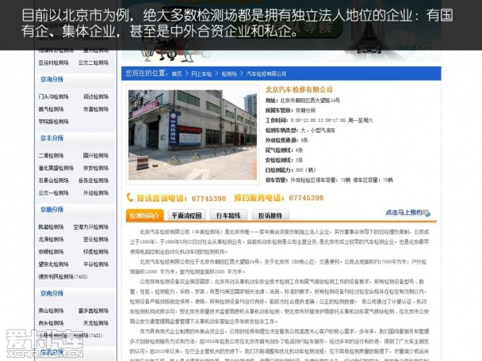This screenshot has width=482, height=361.
Task: Switch to the 行车路线 tab
Action: point(228,215)
